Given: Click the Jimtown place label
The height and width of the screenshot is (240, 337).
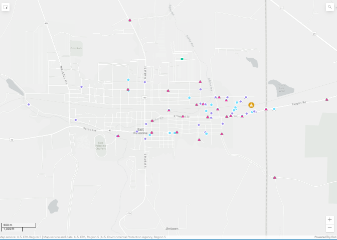Looking at the screenshot, I should point(172,228).
